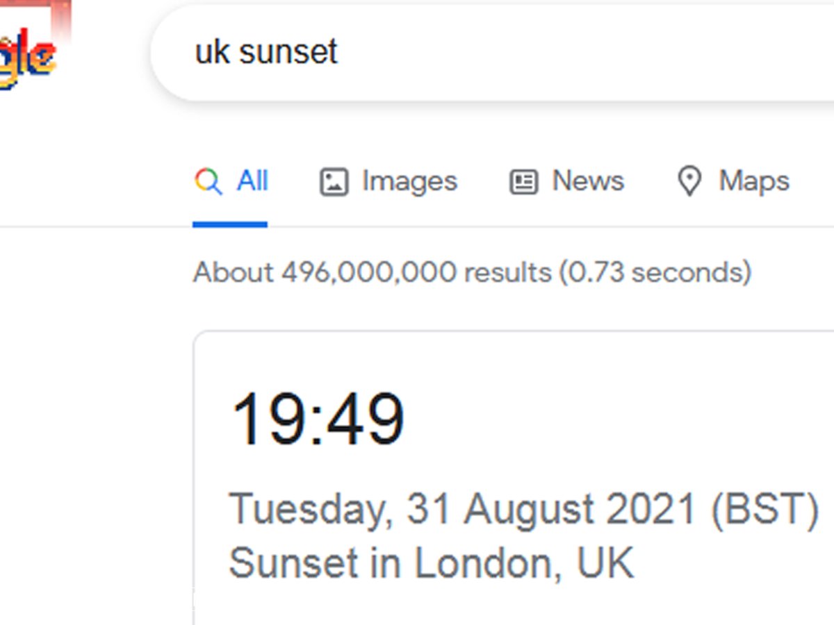Image resolution: width=834 pixels, height=625 pixels.
Task: Click the magnifier icon beside All
Action: tap(208, 182)
